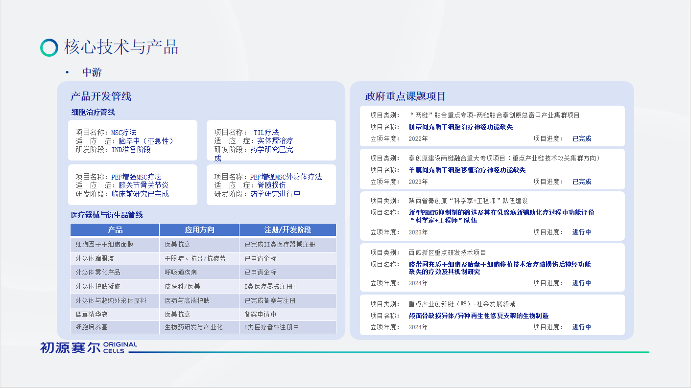Select the PEF增强MSC外泌体疗法 card
Image resolution: width=691 pixels, height=388 pixels.
(271, 185)
